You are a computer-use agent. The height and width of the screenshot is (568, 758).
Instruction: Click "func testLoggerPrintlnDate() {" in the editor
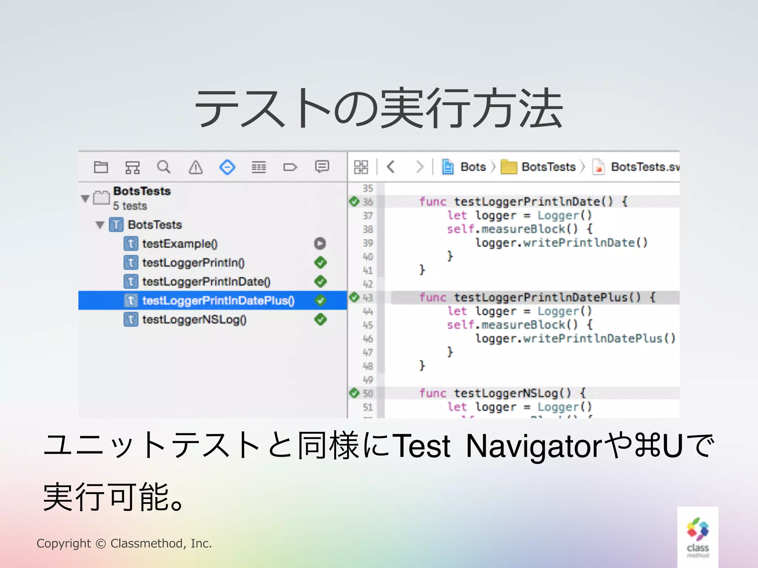[x=523, y=202]
